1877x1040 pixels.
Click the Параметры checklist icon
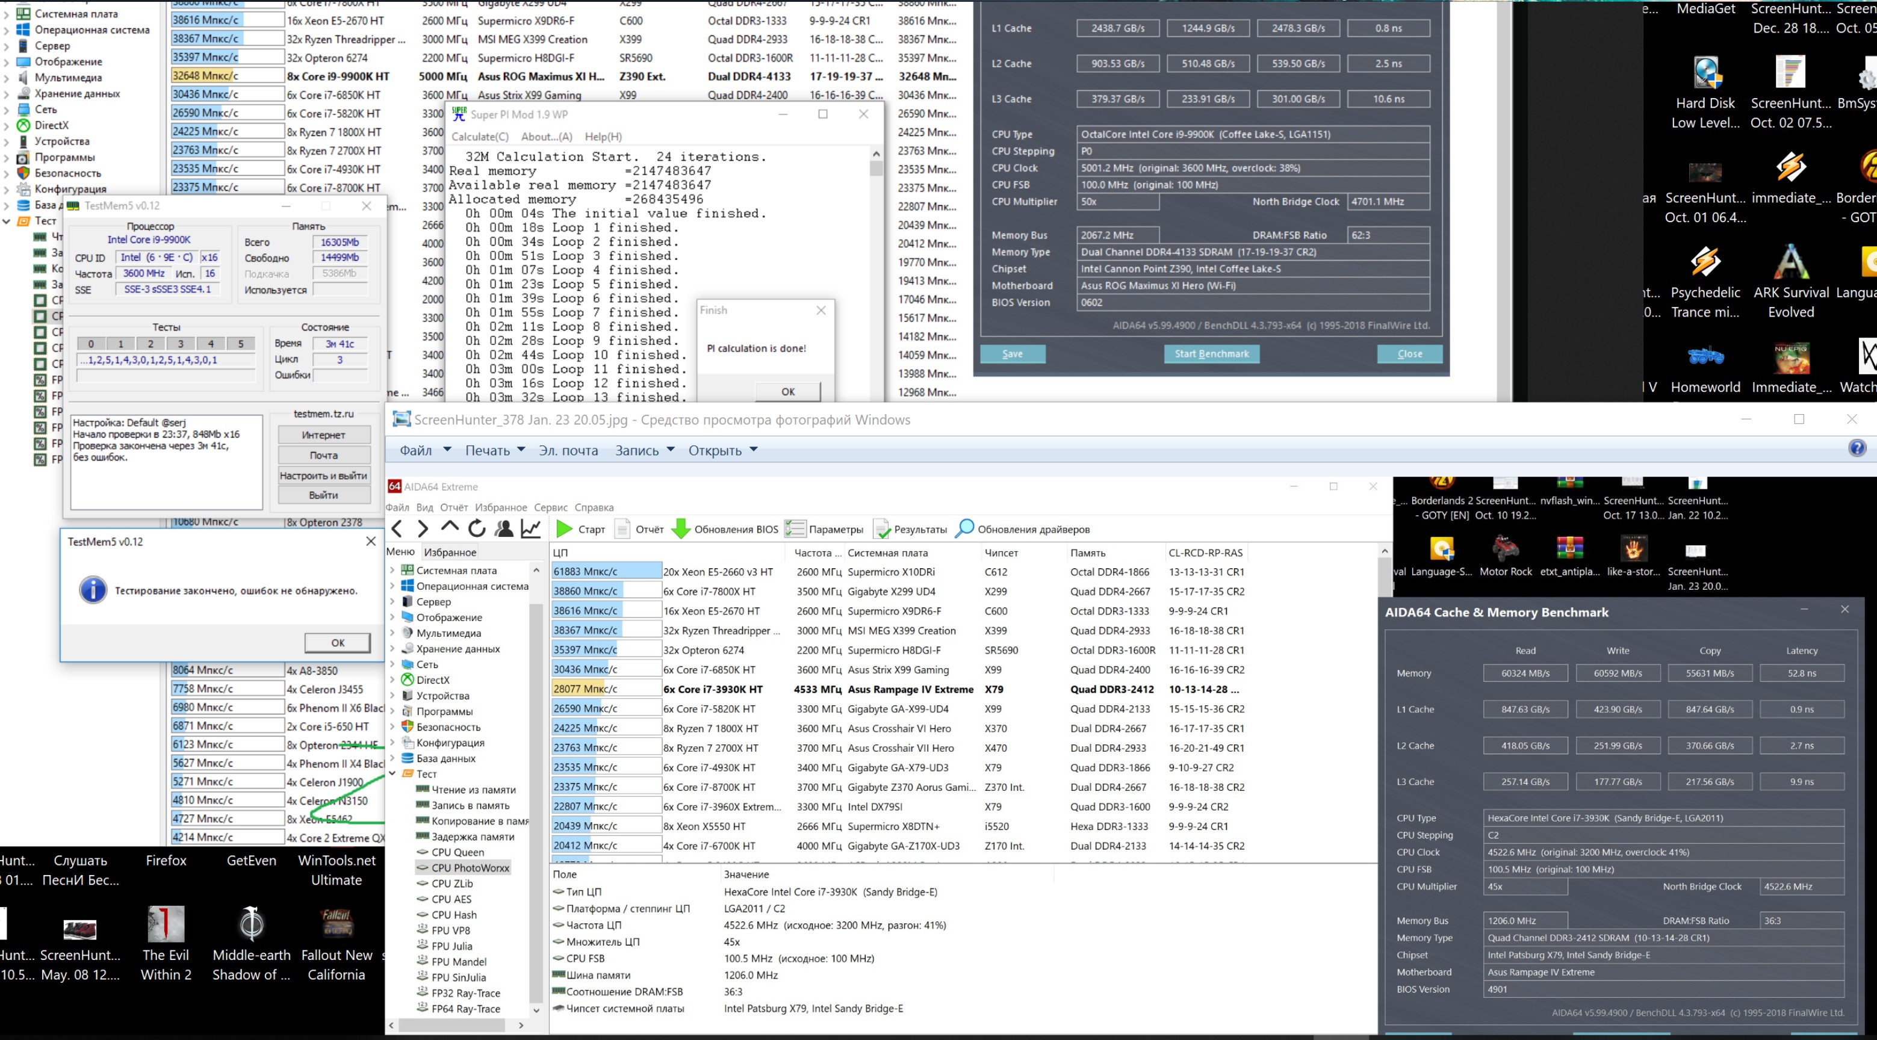(795, 529)
